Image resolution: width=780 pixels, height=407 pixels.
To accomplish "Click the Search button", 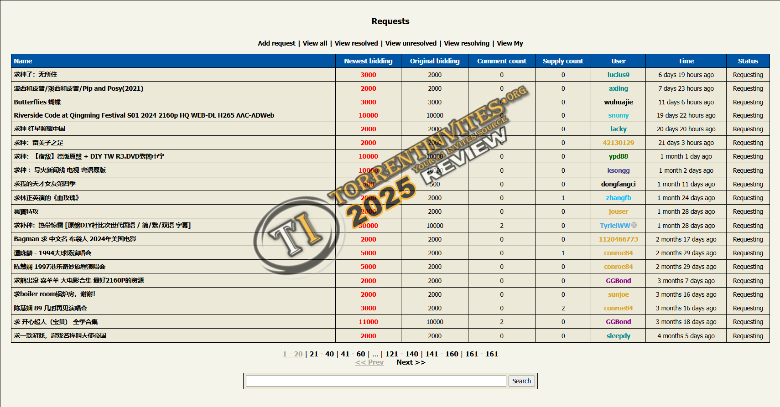I will [x=521, y=381].
